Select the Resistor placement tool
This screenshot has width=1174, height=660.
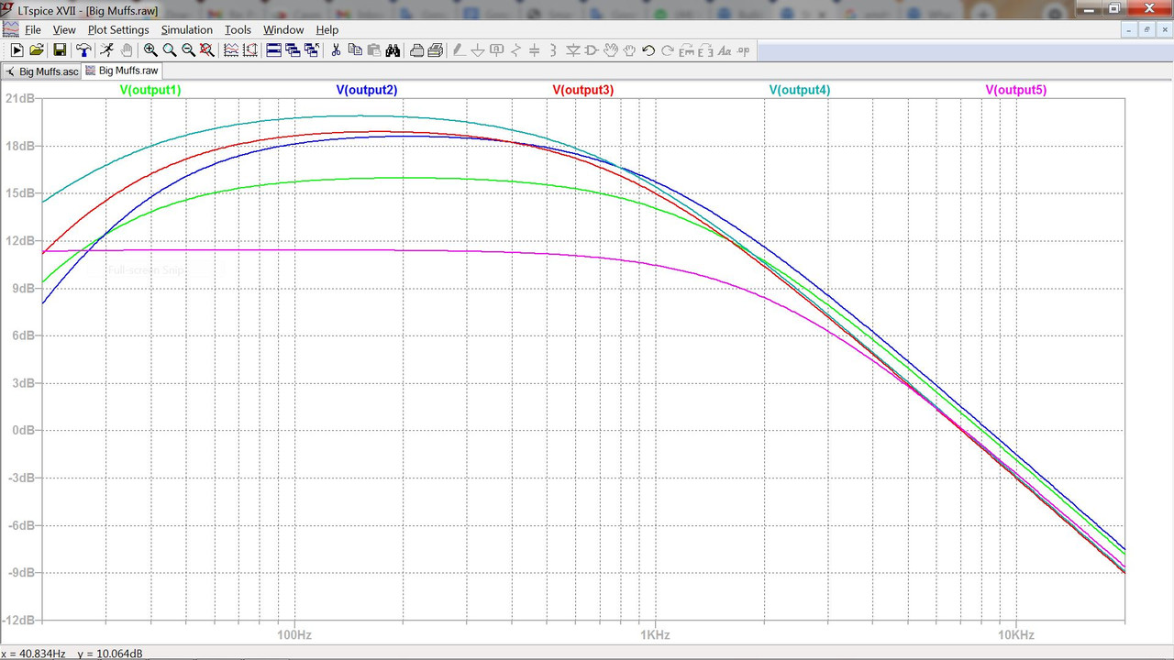coord(515,50)
